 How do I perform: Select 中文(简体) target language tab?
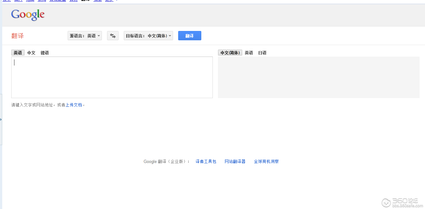point(230,53)
